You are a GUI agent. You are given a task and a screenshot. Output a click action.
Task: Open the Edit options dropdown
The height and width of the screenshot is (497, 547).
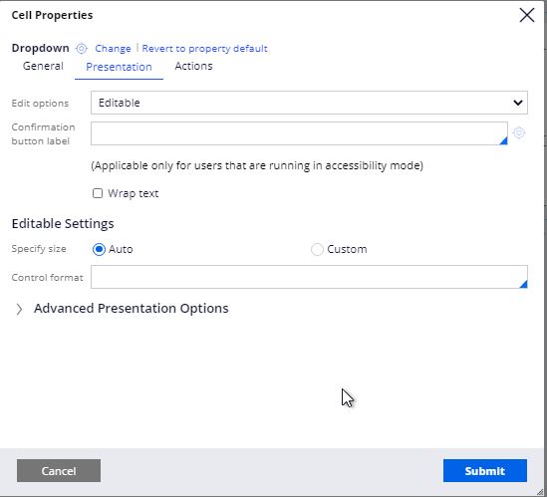tap(309, 103)
